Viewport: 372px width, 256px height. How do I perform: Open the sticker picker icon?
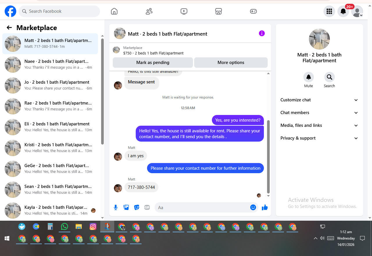tap(137, 207)
